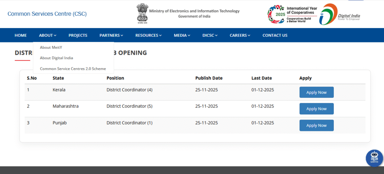384x174 pixels.
Task: Open the CSC Sarthi chatbot icon
Action: (374, 158)
